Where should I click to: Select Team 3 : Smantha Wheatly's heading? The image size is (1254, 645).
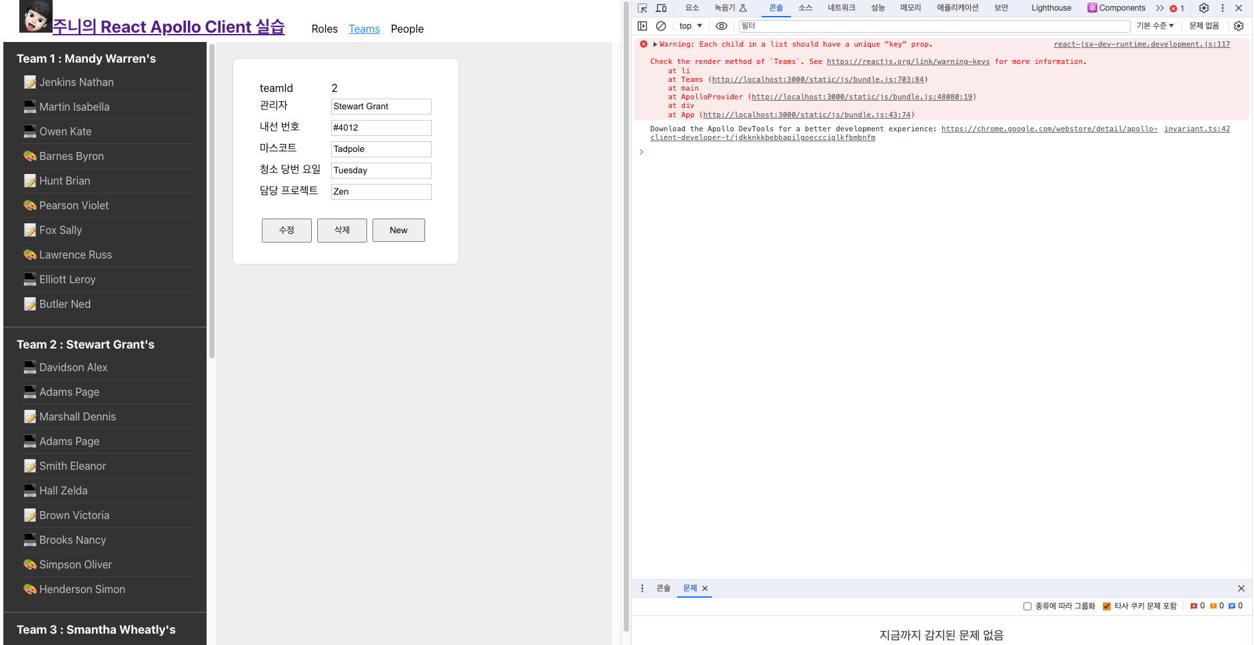click(x=96, y=630)
